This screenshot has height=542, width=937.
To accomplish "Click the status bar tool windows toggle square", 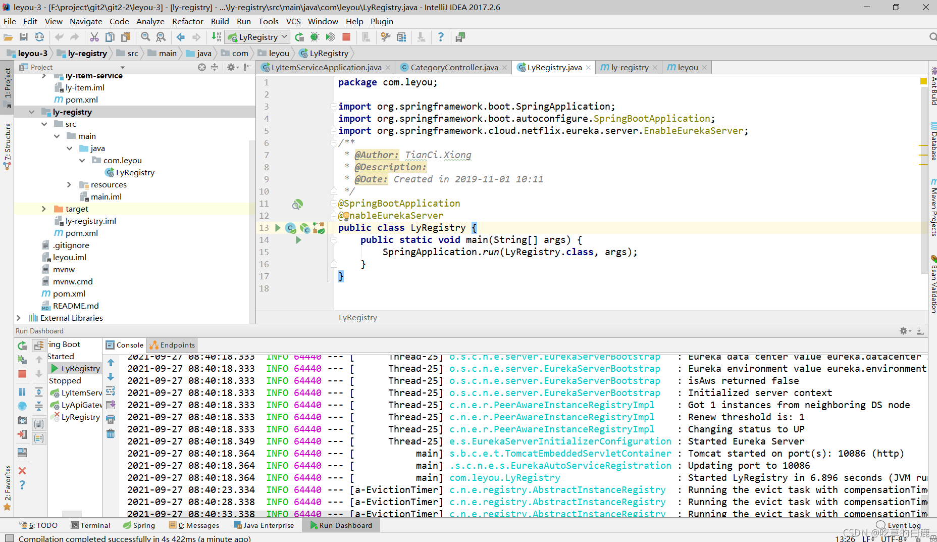I will coord(9,538).
